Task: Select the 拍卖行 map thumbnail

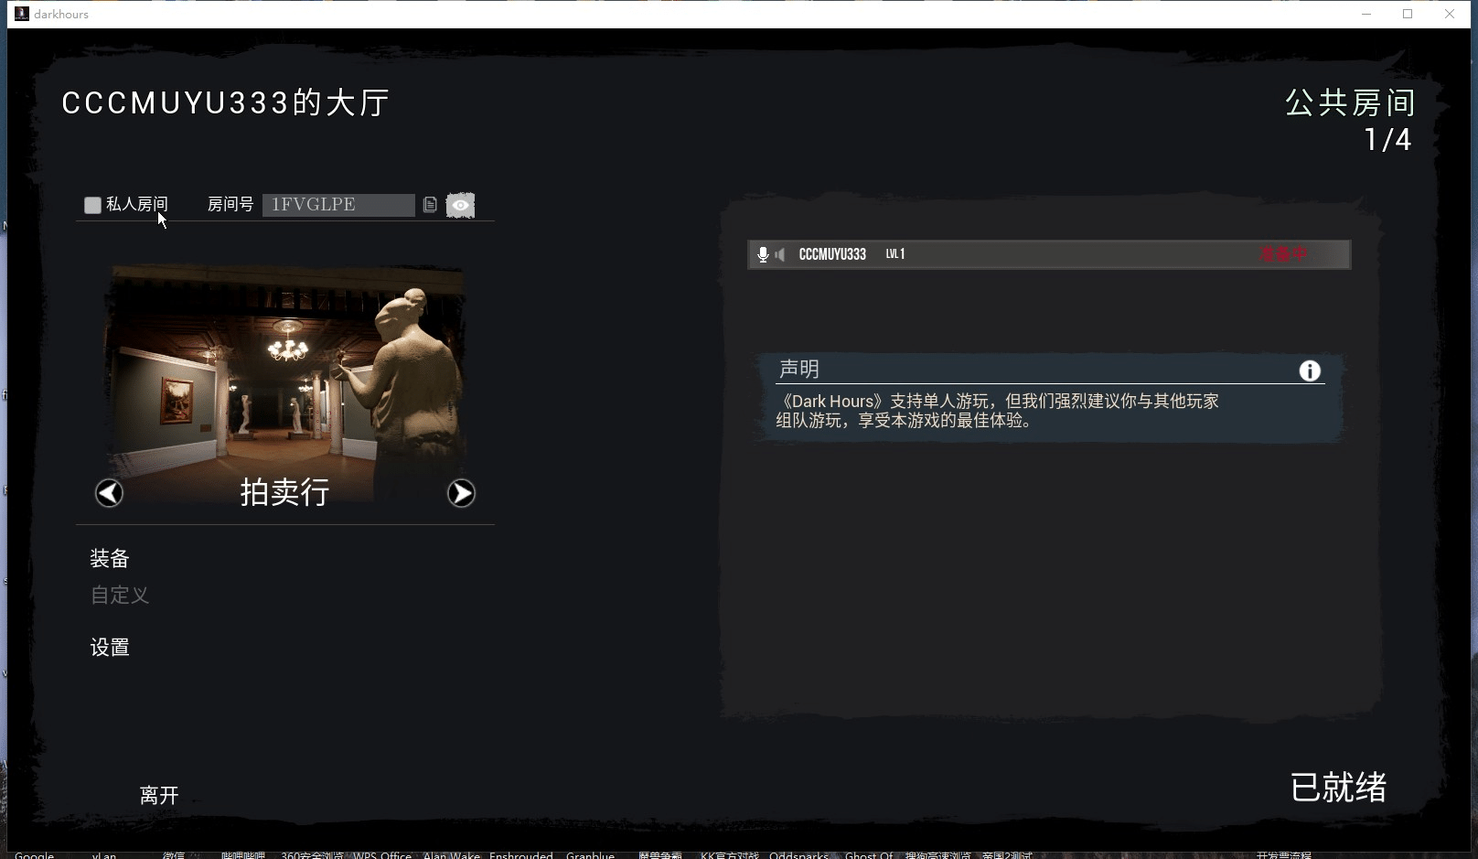Action: (x=285, y=375)
